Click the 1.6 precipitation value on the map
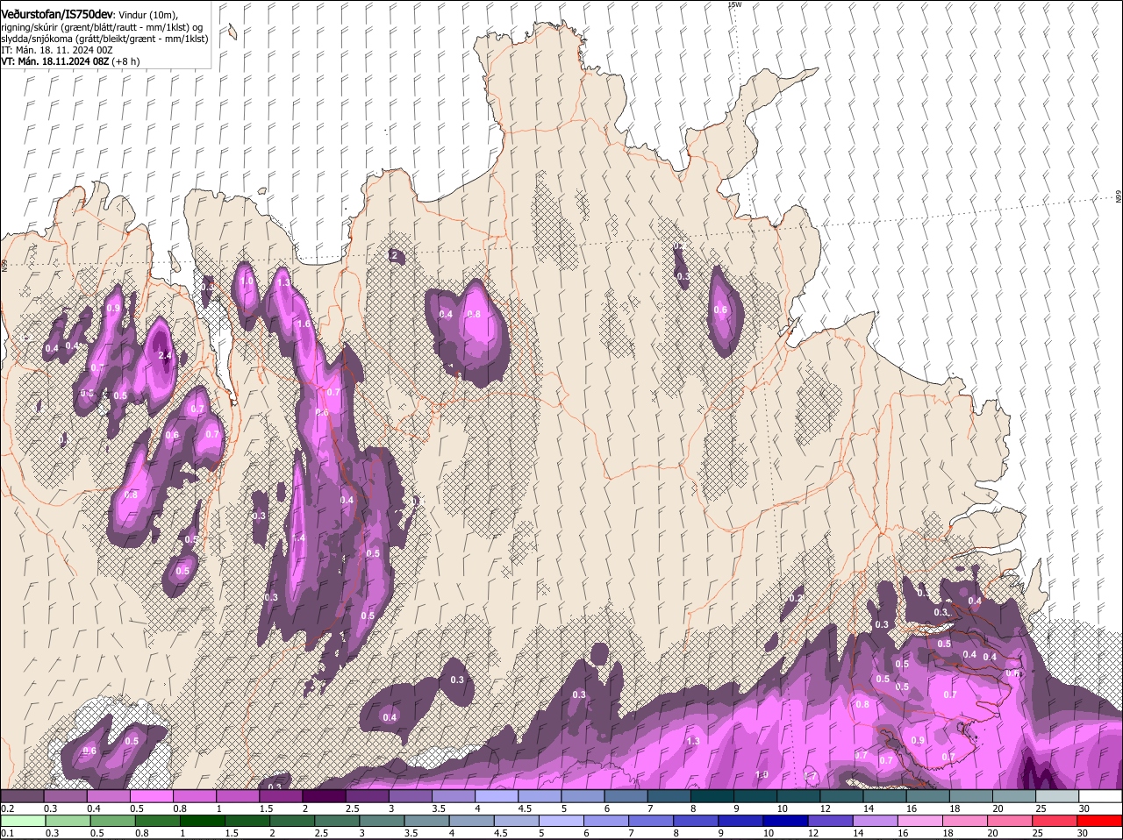The width and height of the screenshot is (1123, 840). point(304,324)
